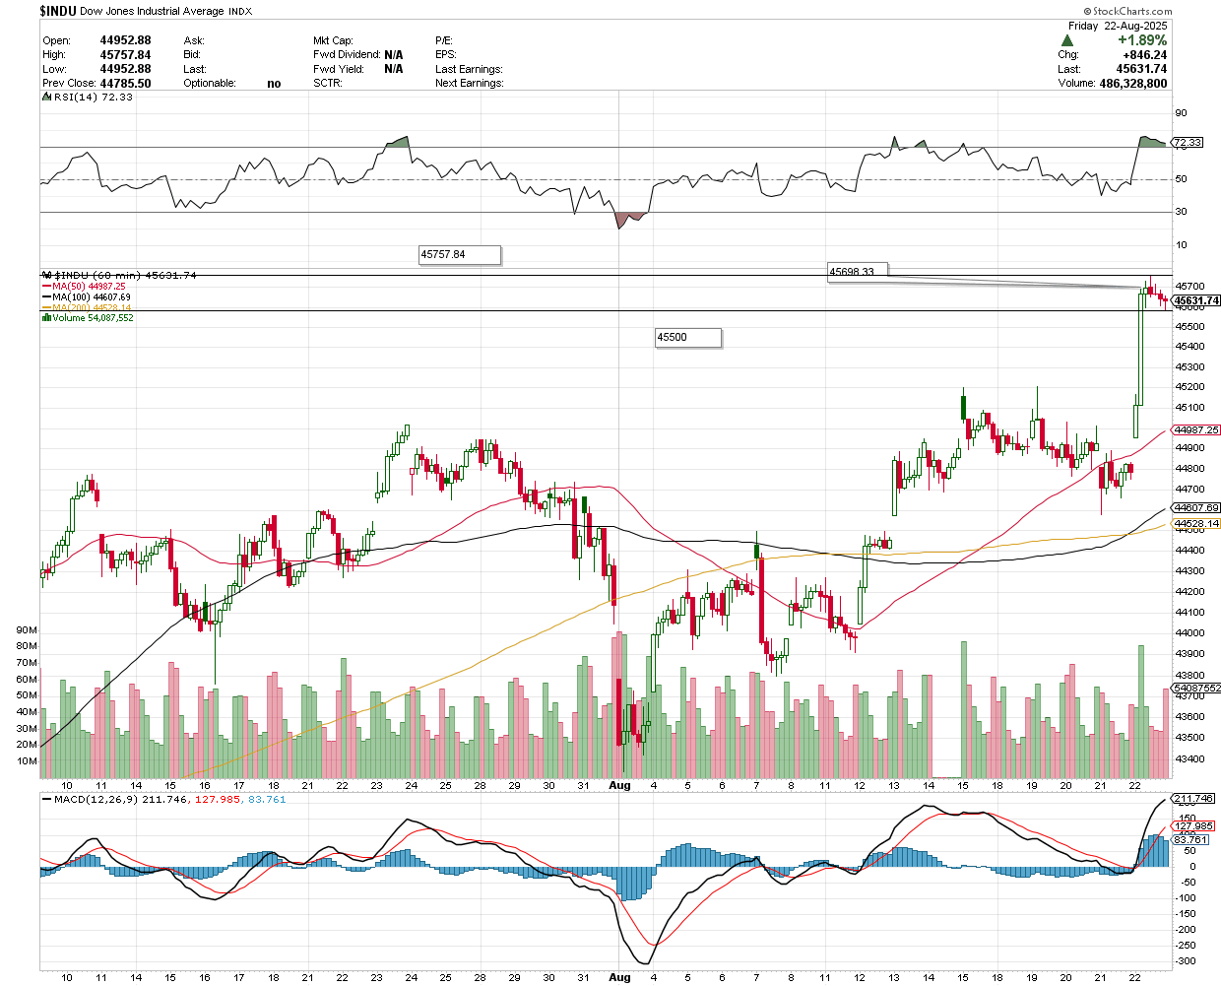This screenshot has height=986, width=1221.
Task: Click the candlestick icon before $INDU (60 min)
Action: (x=46, y=276)
